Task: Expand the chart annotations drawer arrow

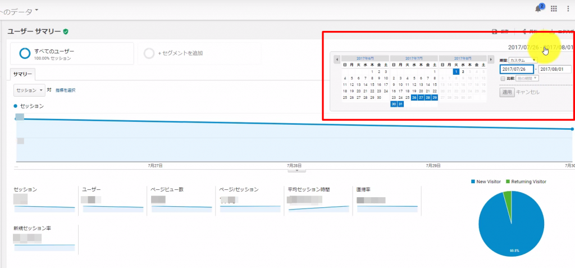Action: pos(297,170)
